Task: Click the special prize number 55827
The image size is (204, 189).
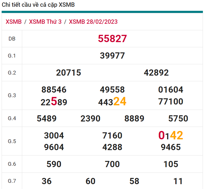Action: pos(112,39)
